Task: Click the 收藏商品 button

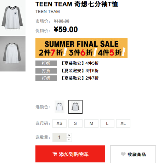Action: coord(133,154)
